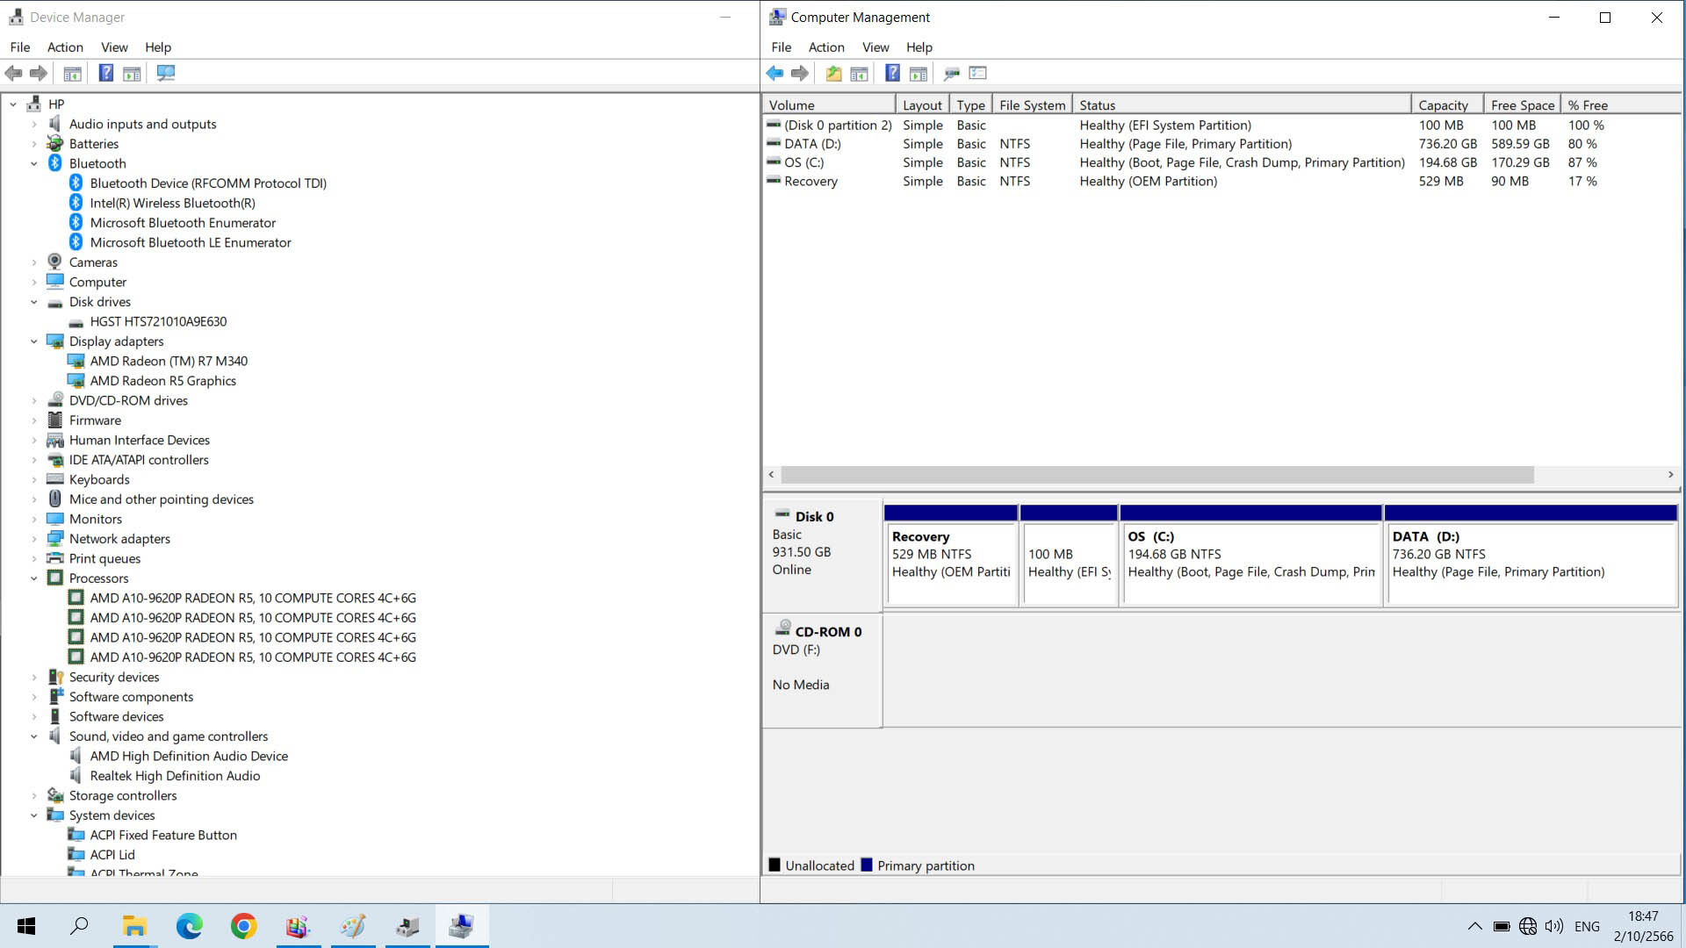Sort by Volume column header

(x=829, y=105)
